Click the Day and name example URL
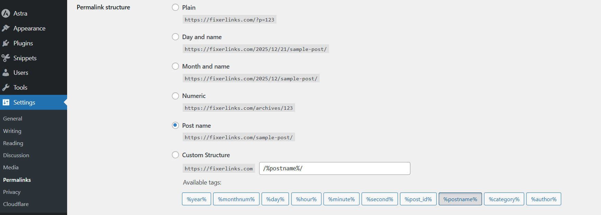 [256, 49]
